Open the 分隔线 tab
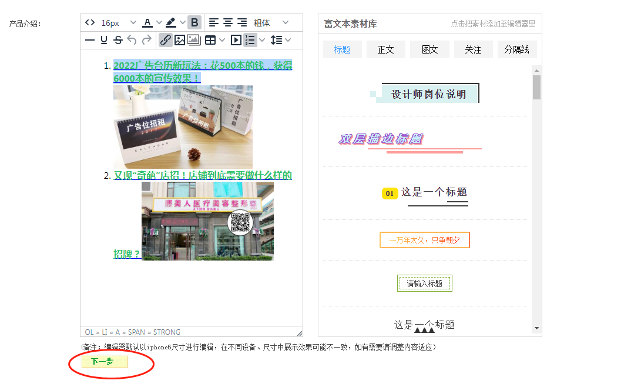641x387 pixels. coord(516,50)
